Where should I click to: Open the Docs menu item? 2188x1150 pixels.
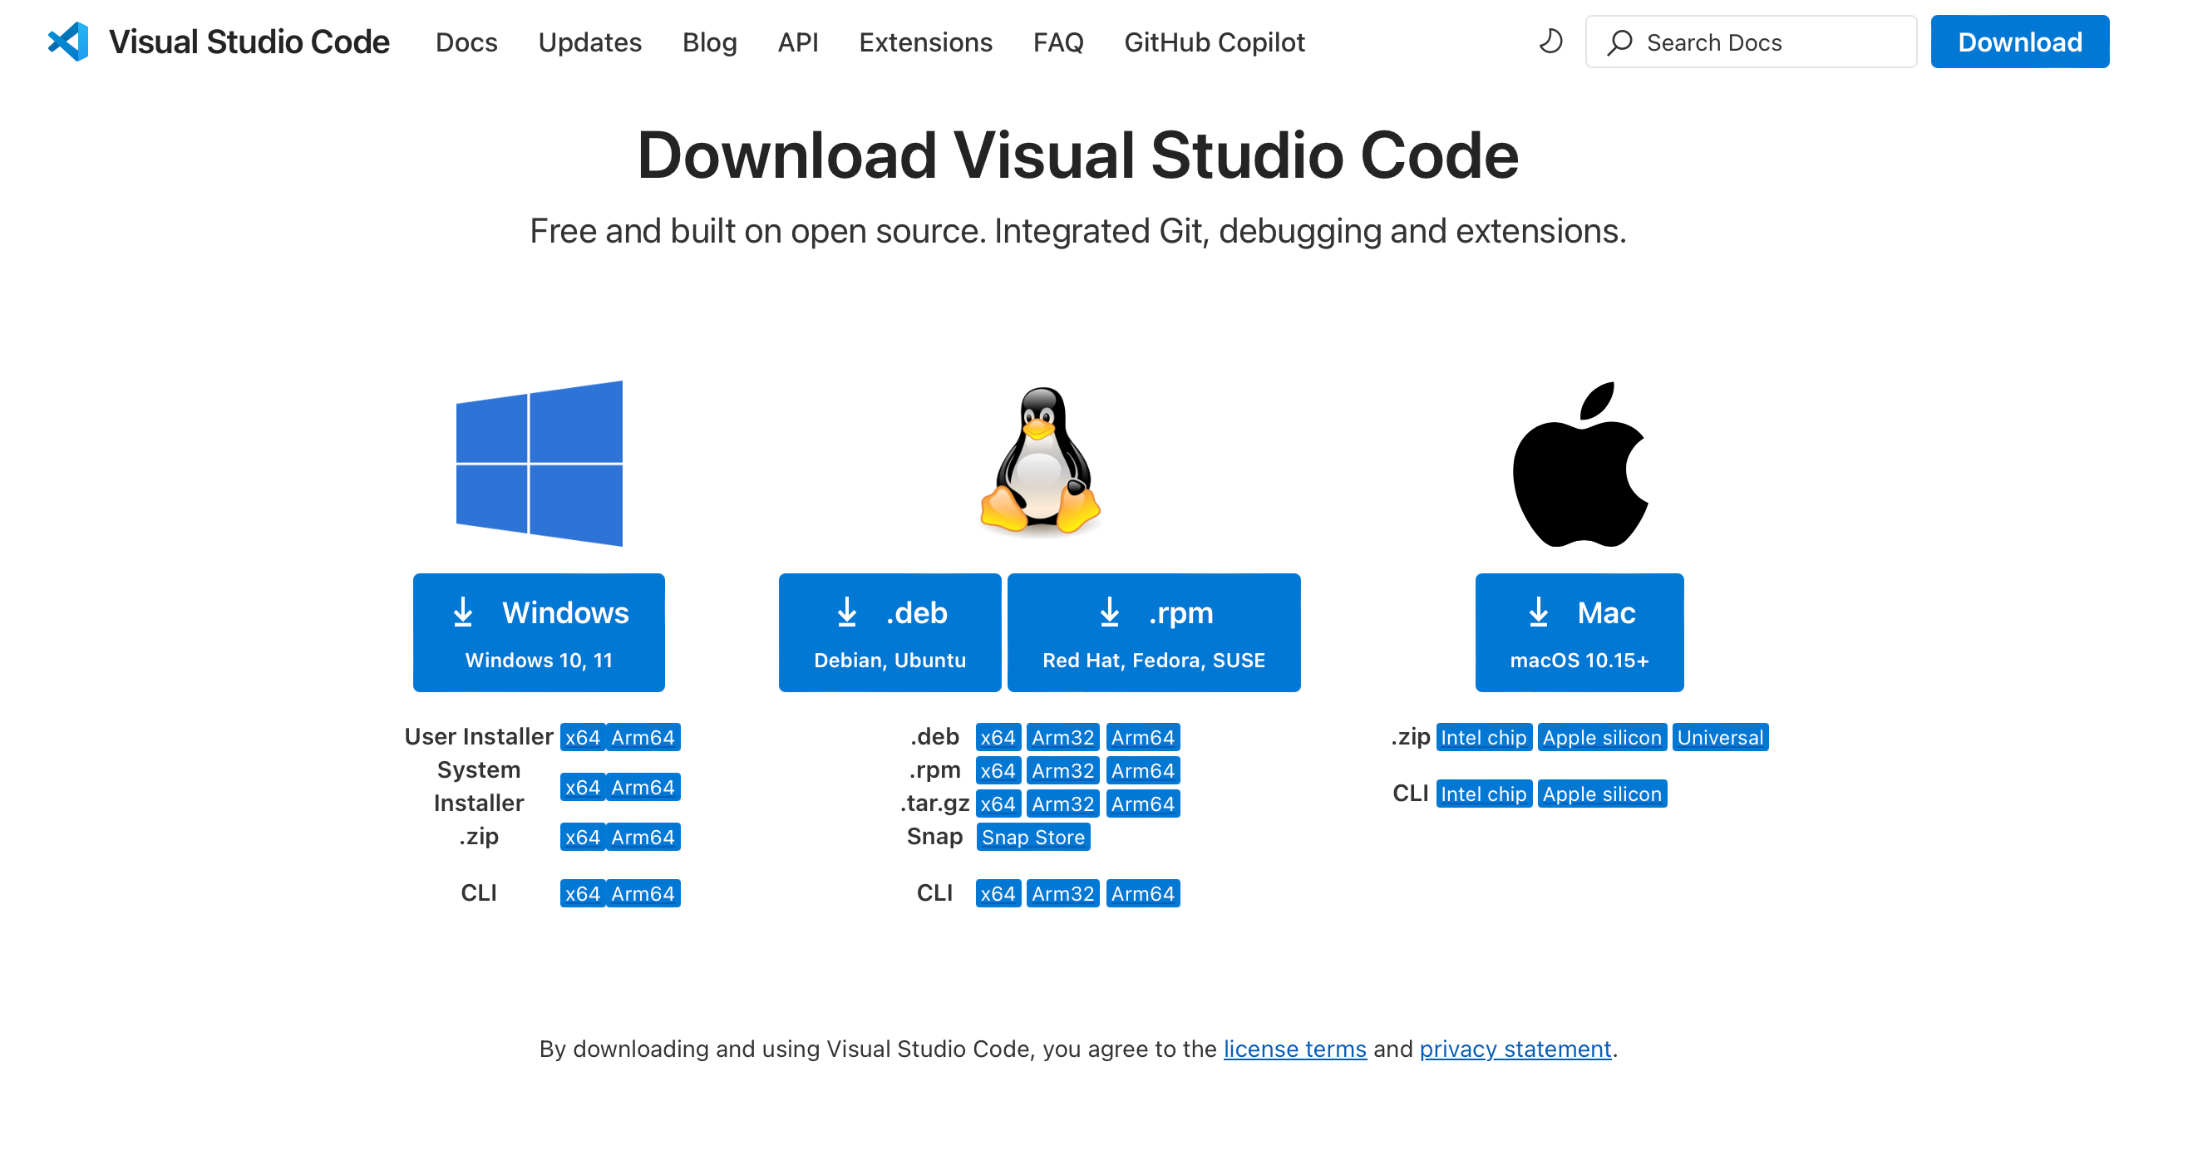tap(466, 42)
